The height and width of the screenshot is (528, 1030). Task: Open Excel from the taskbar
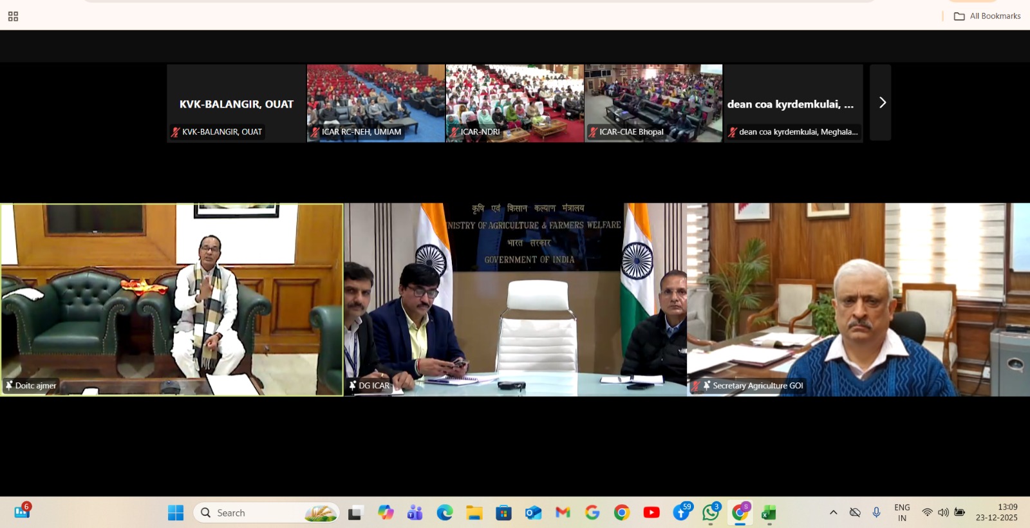(769, 513)
